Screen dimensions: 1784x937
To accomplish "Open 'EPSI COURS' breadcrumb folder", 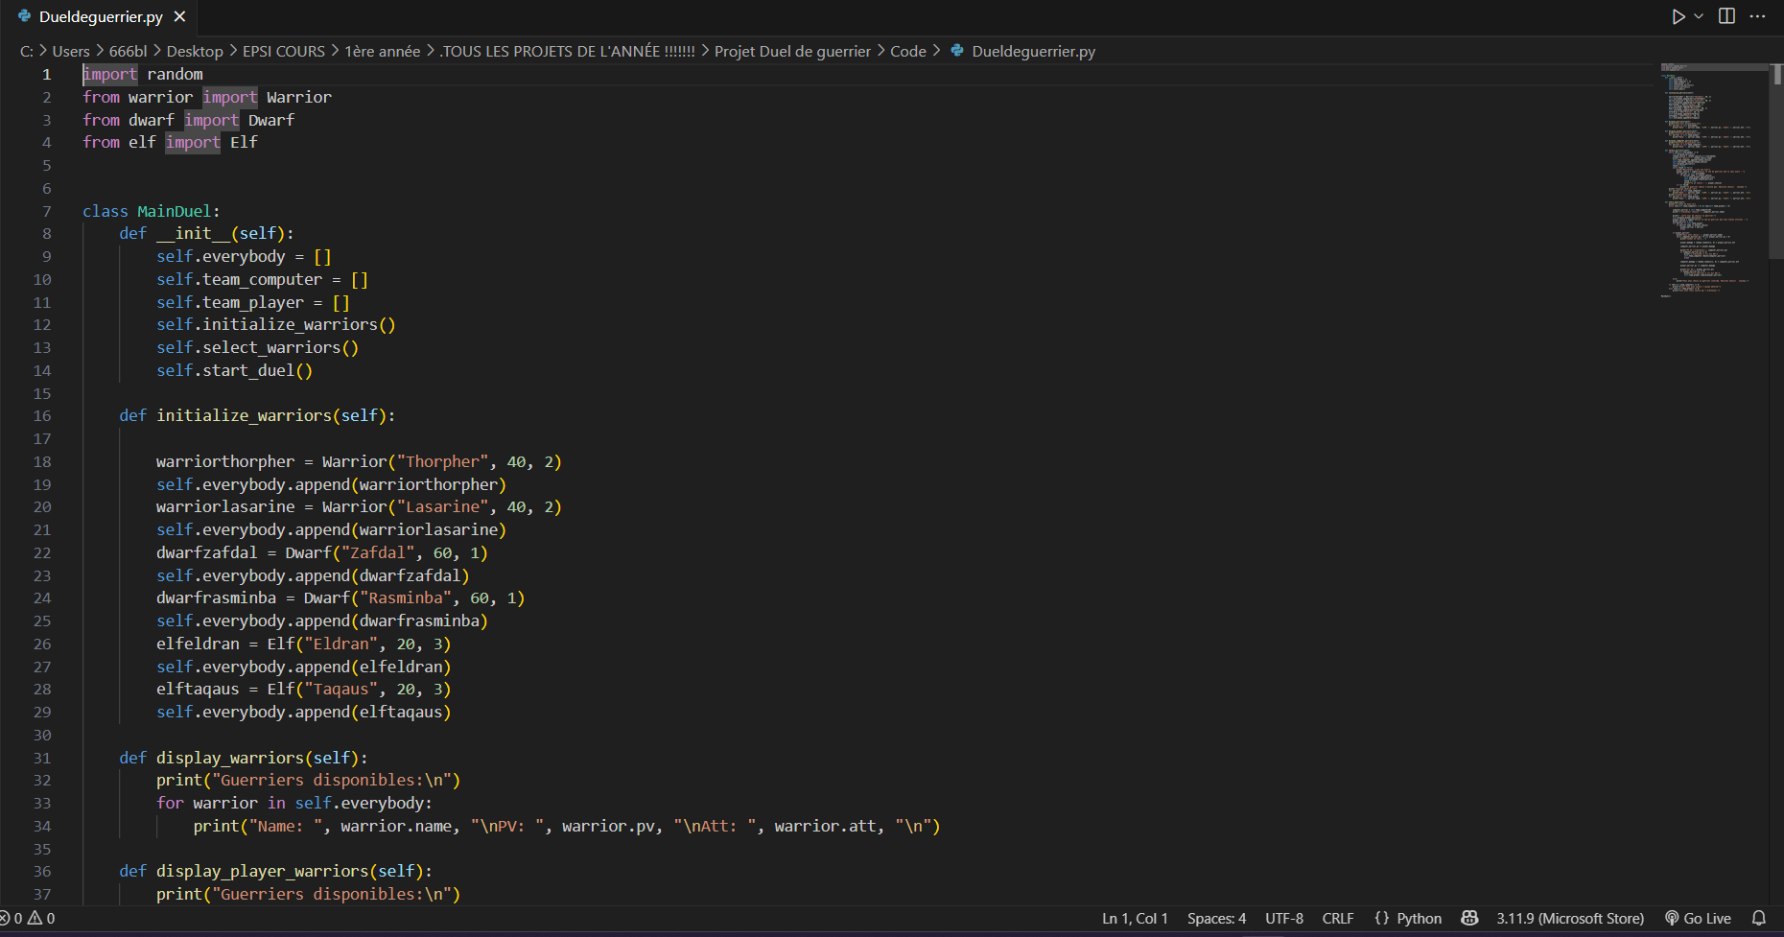I will click(x=283, y=51).
